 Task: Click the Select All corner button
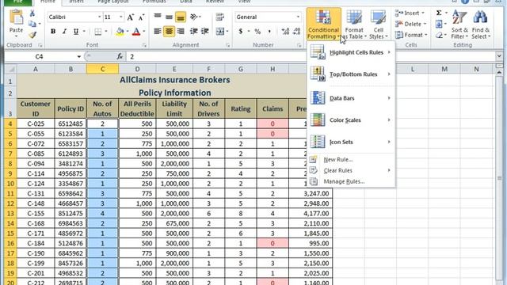pos(10,69)
